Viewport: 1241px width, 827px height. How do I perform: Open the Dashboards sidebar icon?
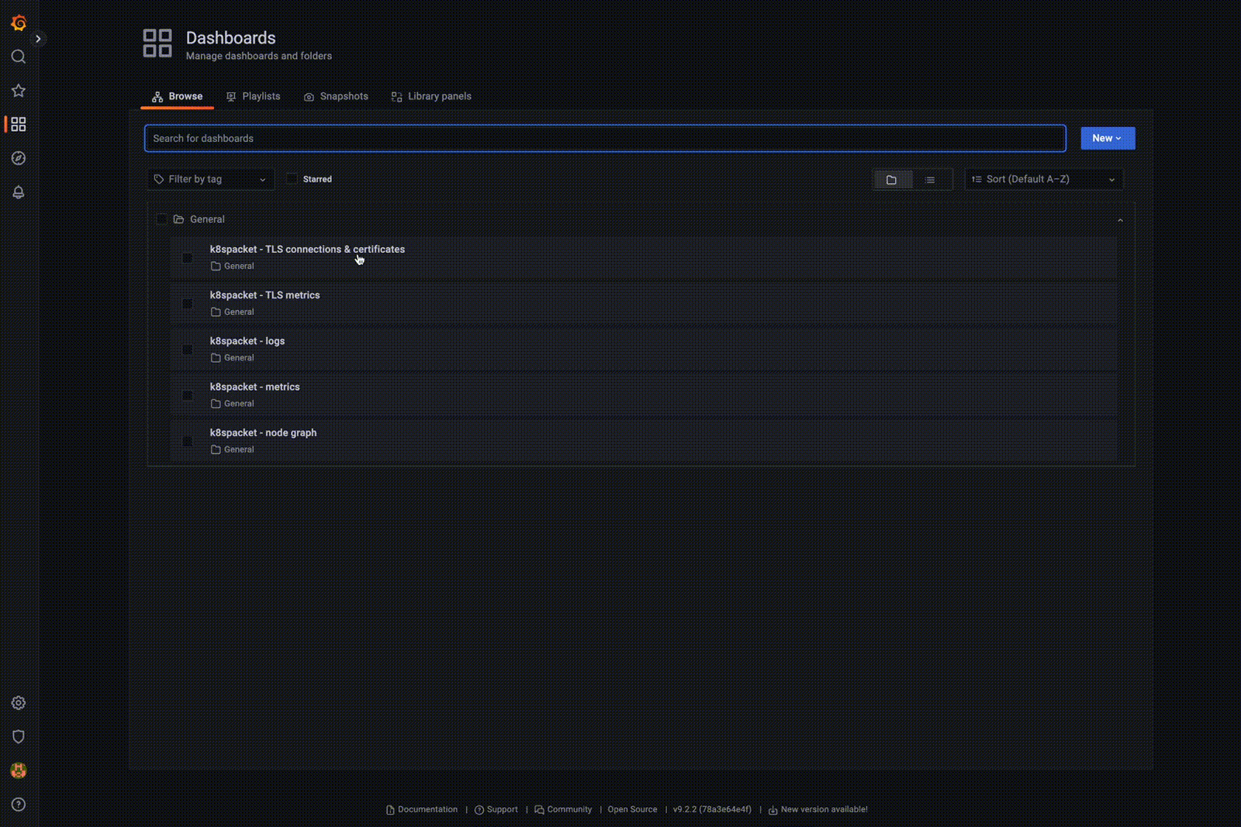(19, 124)
